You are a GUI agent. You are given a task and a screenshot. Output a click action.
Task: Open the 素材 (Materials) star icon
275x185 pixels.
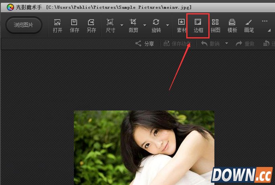(x=181, y=26)
